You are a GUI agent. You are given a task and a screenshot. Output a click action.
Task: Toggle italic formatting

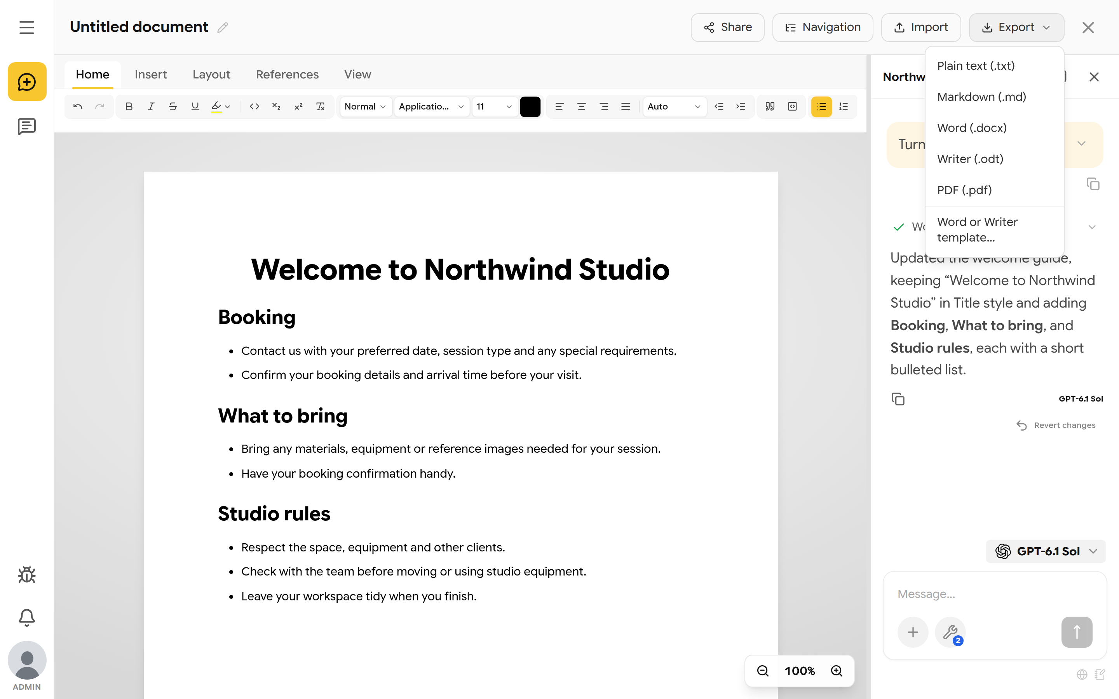pos(151,106)
